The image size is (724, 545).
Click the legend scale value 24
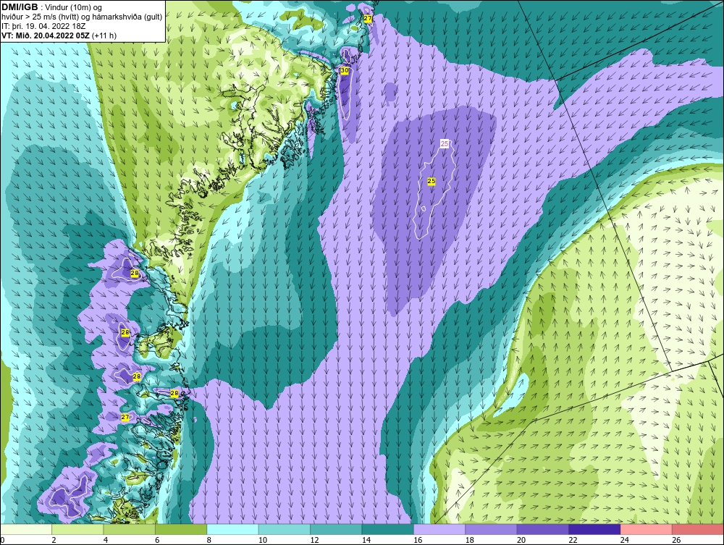[x=625, y=540]
